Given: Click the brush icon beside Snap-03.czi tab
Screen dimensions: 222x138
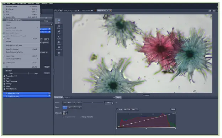Looking at the screenshot, I should tap(95, 11).
